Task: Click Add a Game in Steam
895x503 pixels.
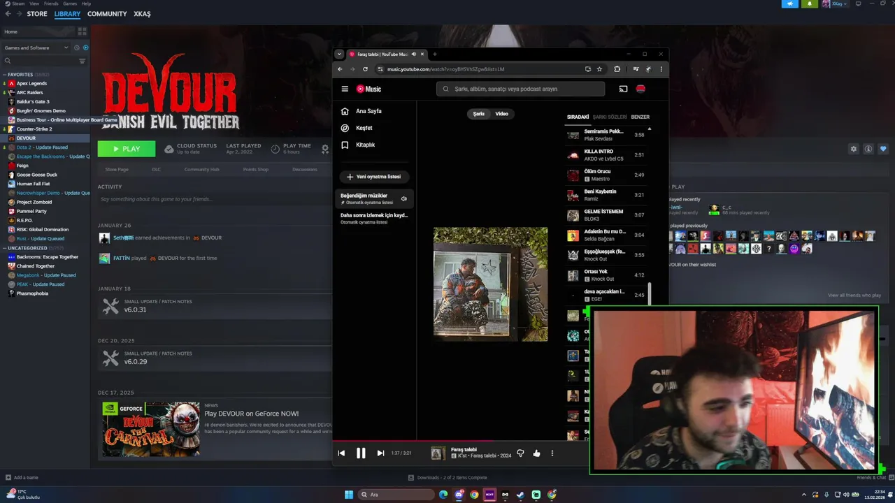Action: tap(22, 478)
